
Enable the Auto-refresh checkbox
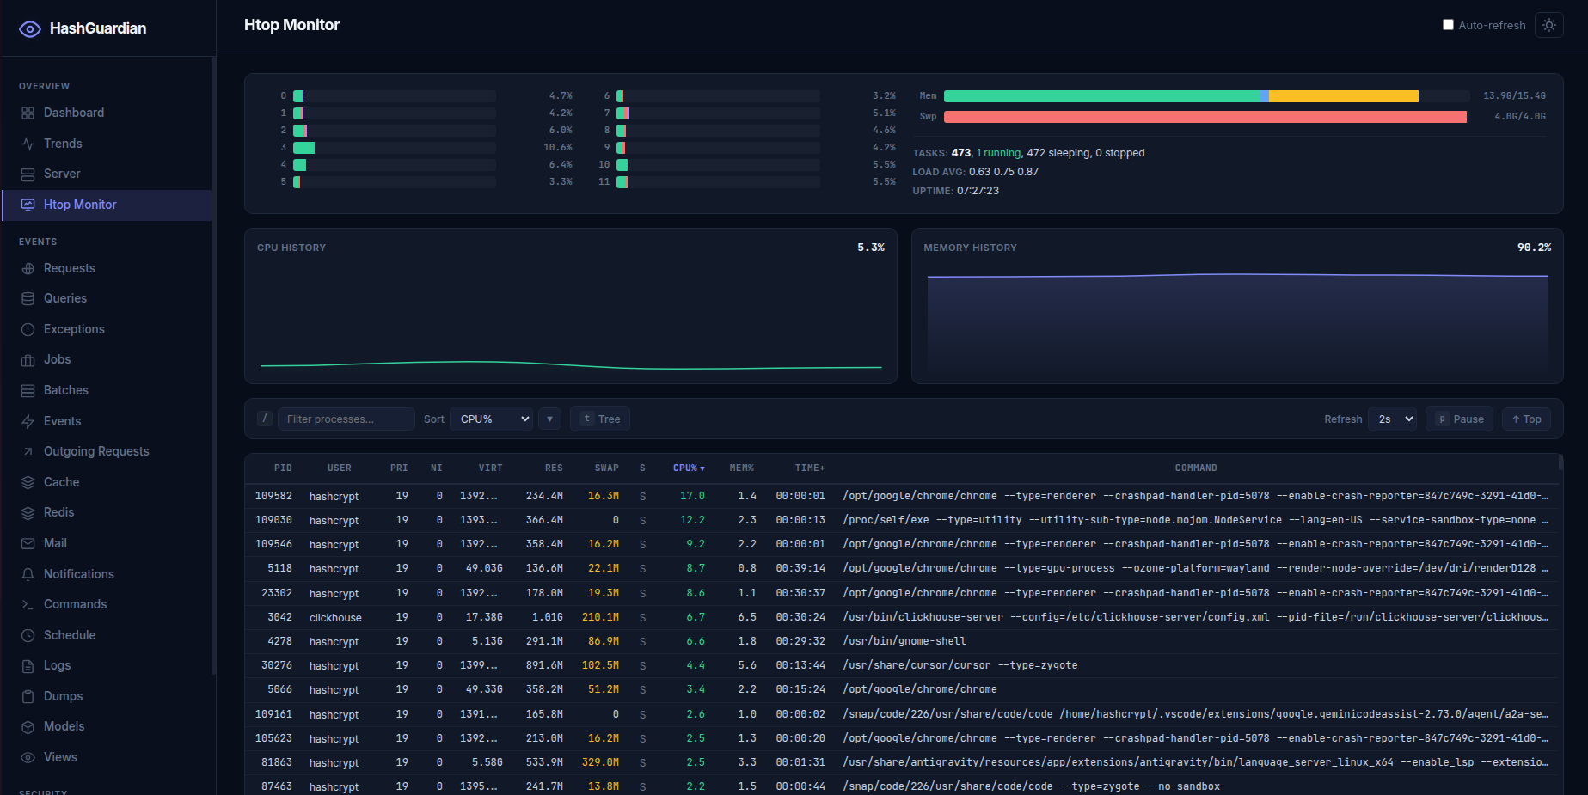click(1448, 25)
